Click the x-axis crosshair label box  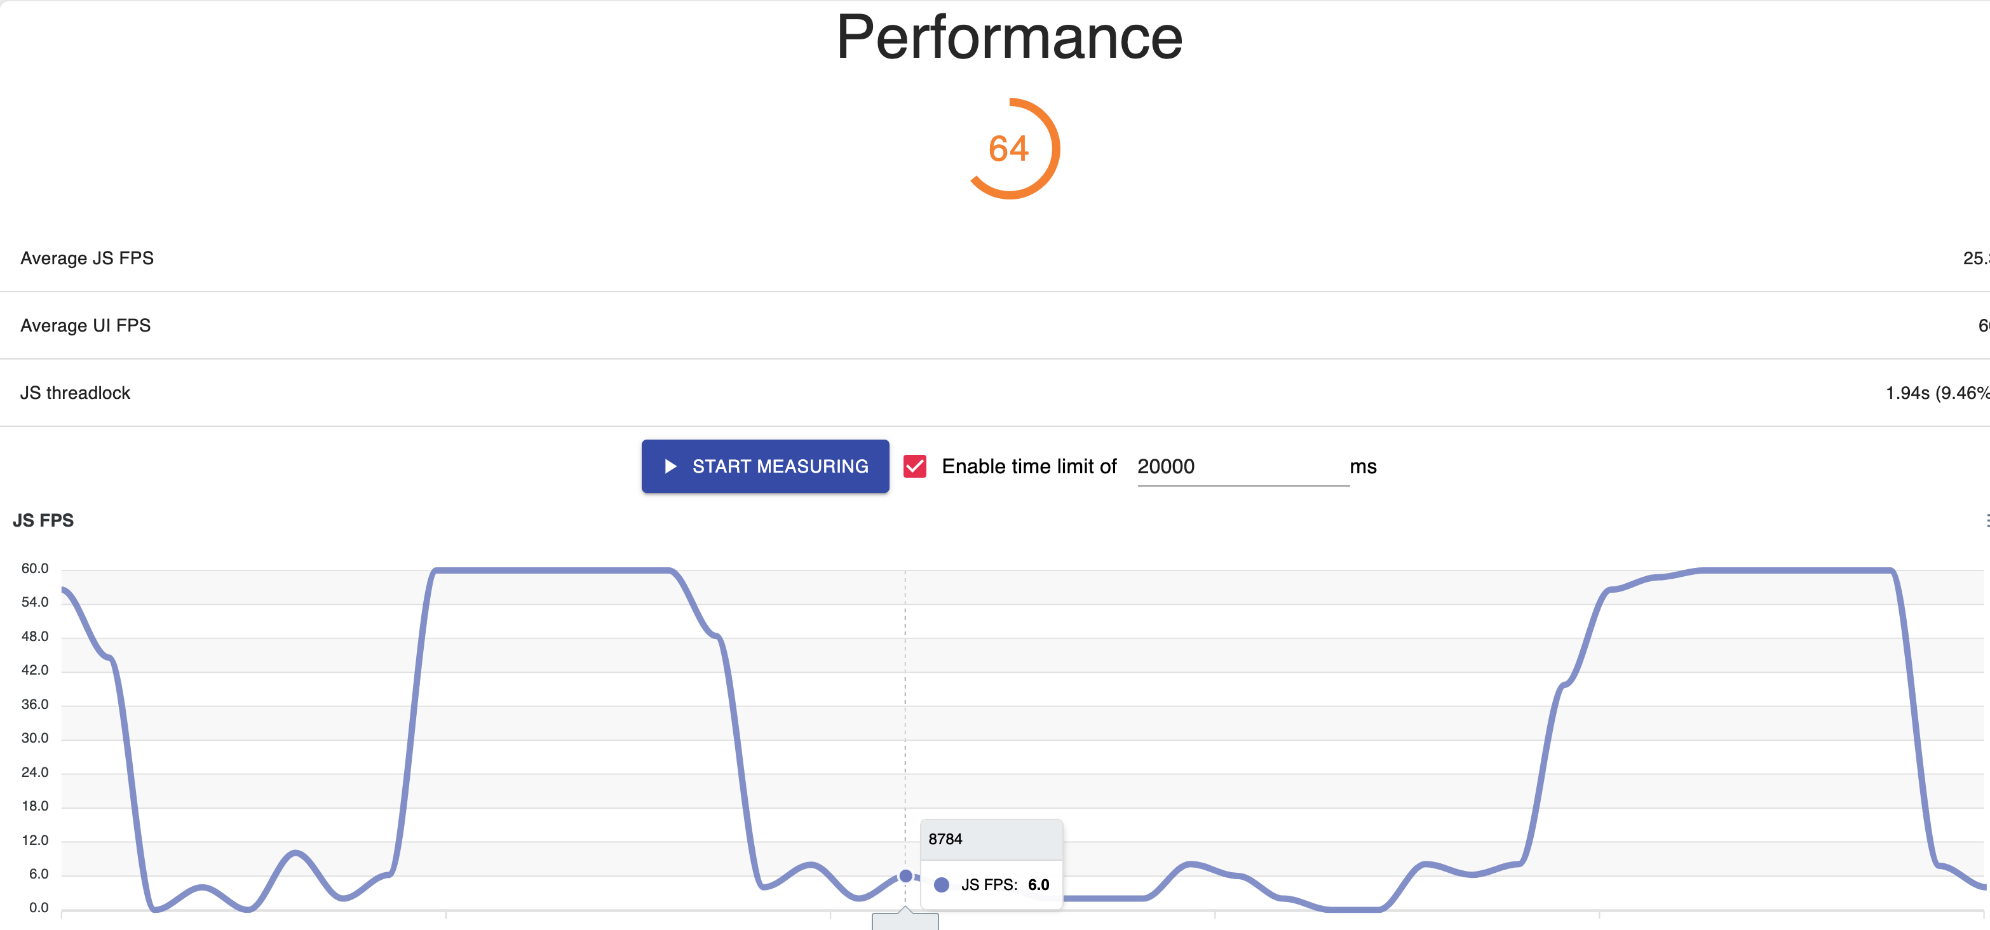905,922
